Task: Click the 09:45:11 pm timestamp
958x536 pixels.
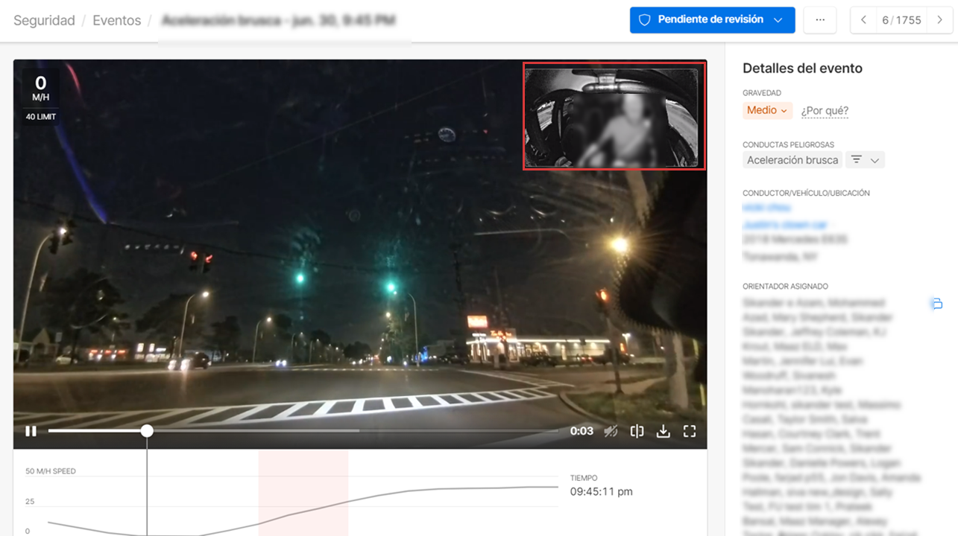Action: (x=602, y=491)
